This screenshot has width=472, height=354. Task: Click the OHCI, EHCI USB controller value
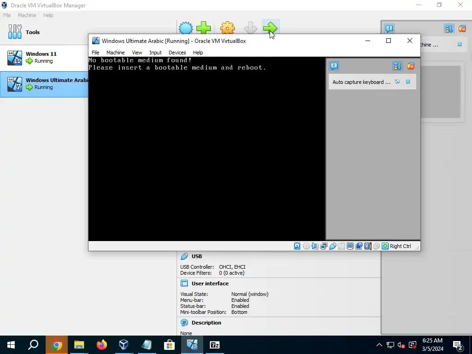[232, 267]
